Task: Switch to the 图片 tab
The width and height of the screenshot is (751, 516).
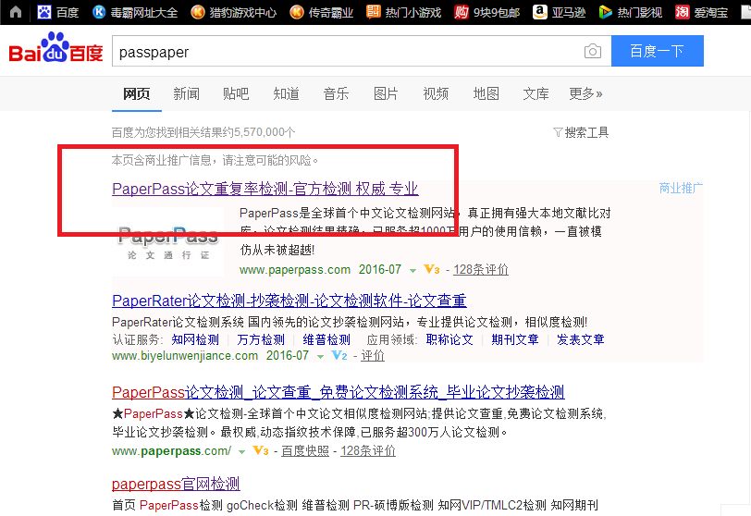Action: pos(386,93)
